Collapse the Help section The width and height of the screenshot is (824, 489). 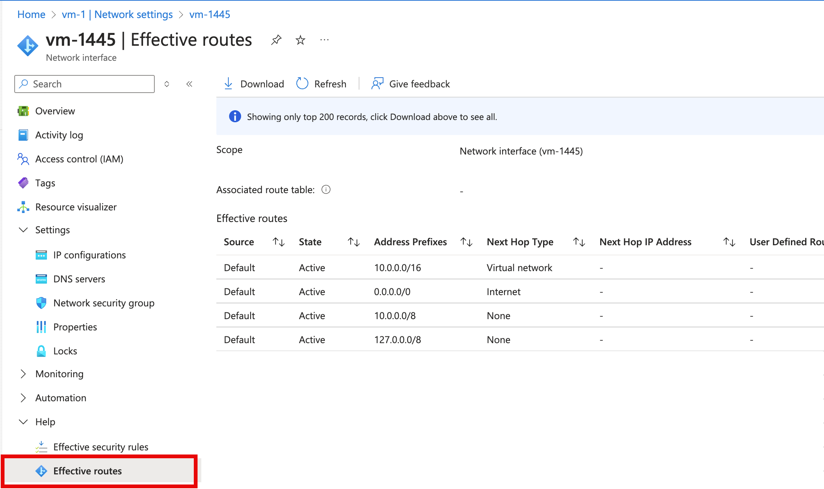tap(23, 421)
